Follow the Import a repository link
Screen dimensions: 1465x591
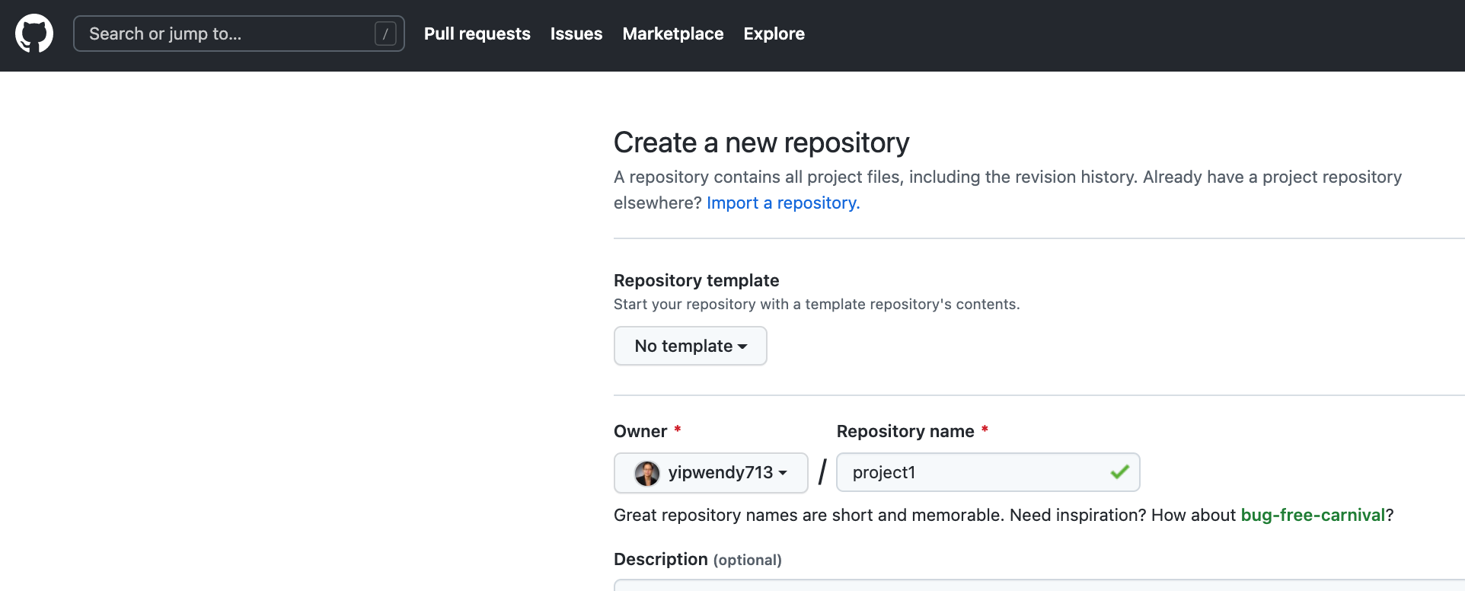click(x=783, y=203)
